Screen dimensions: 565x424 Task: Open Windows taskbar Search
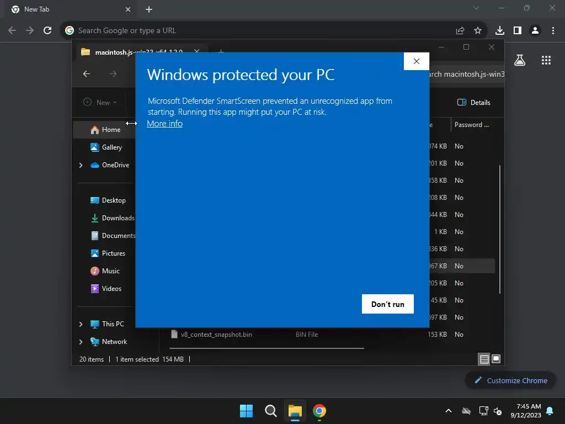(x=270, y=411)
